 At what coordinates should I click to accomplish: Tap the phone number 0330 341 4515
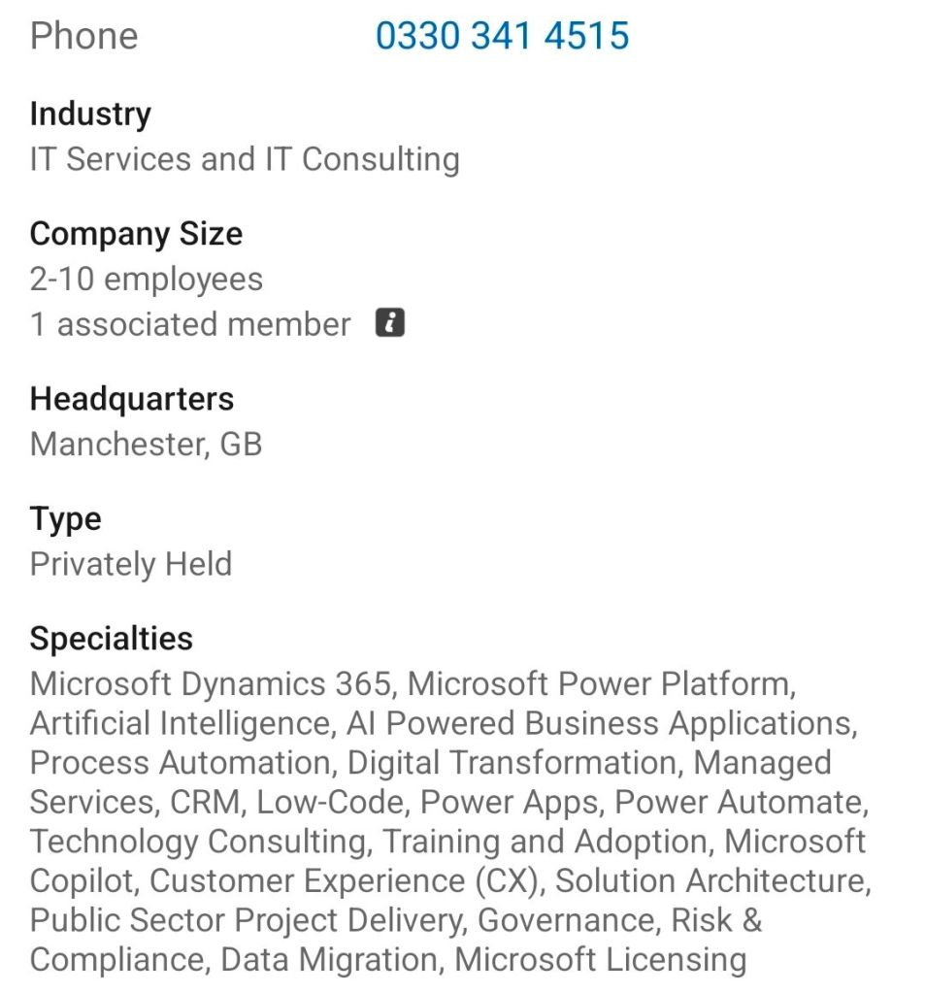pyautogui.click(x=502, y=37)
